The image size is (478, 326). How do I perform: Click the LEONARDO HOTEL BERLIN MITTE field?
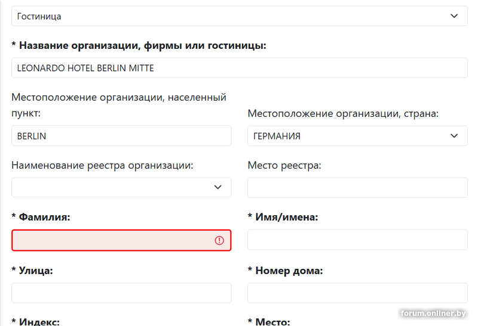239,68
